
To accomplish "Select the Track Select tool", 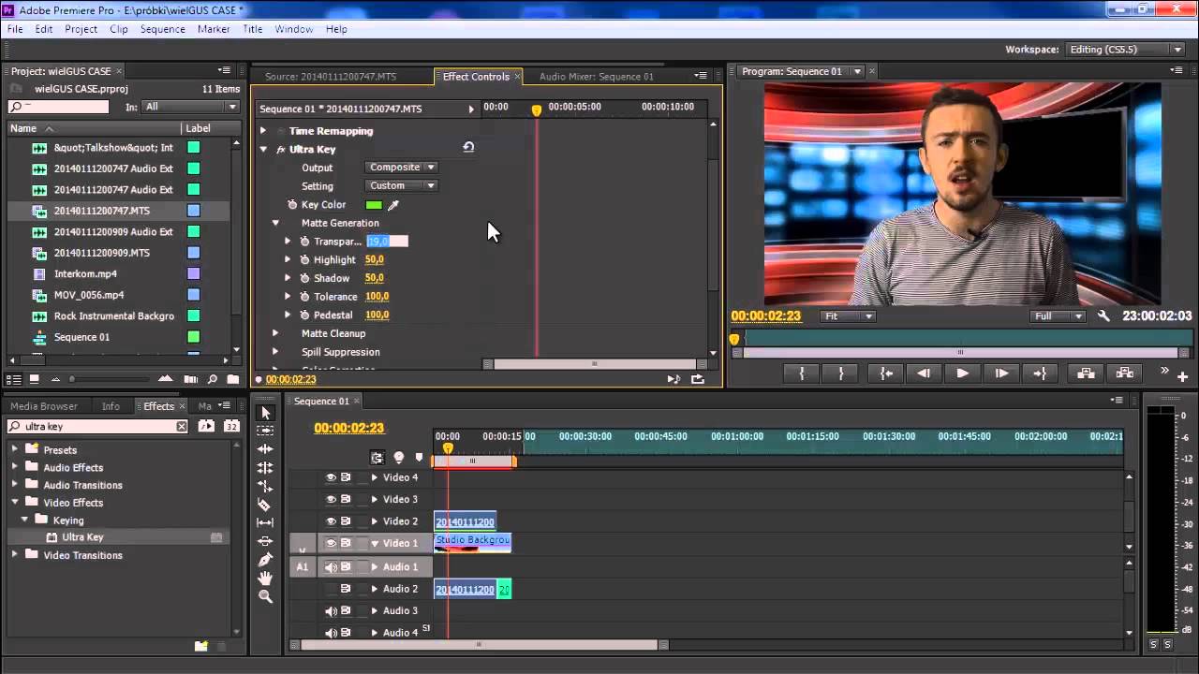I will point(265,431).
